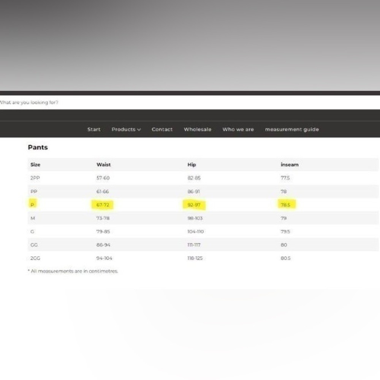Select the highlighted size P cell
Viewport: 380px width, 380px height.
(32, 204)
